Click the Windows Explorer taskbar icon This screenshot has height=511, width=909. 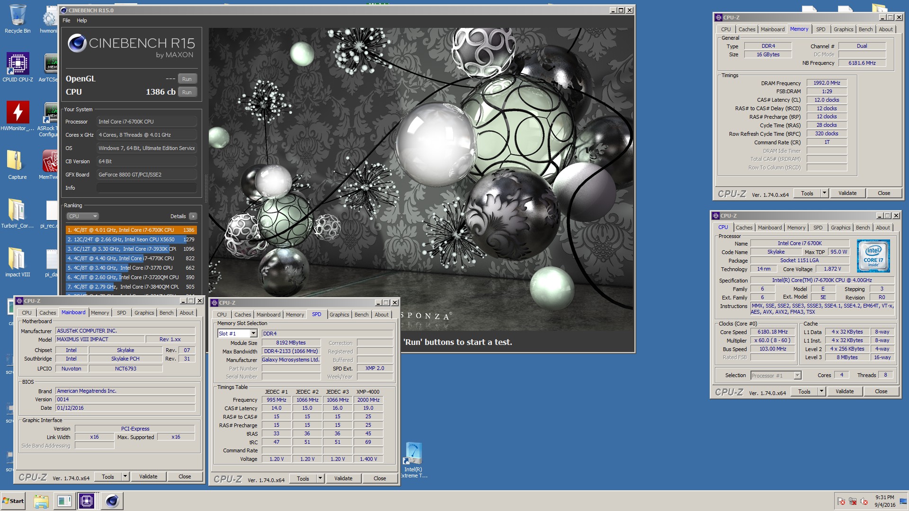[x=41, y=501]
